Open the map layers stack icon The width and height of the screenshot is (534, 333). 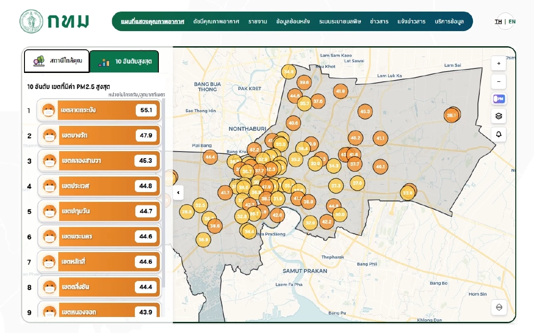(x=498, y=116)
